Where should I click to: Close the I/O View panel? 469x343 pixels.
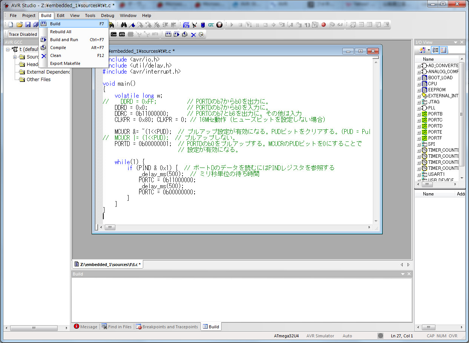click(x=463, y=42)
